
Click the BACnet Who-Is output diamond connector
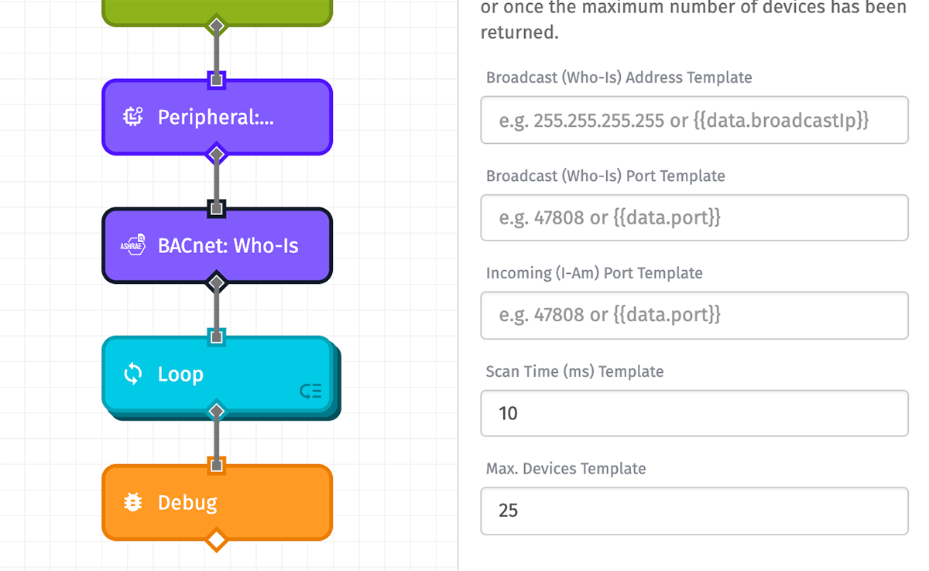coord(217,282)
